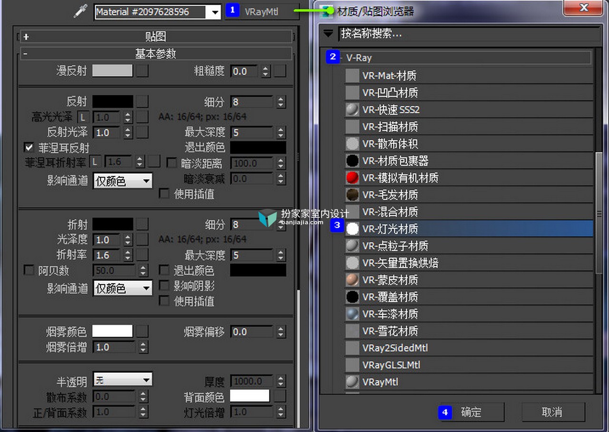609x432 pixels.
Task: Click the 背面颜色 map slot button
Action: 280,396
